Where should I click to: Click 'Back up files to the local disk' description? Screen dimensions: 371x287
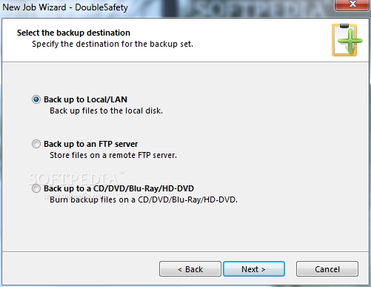[106, 110]
